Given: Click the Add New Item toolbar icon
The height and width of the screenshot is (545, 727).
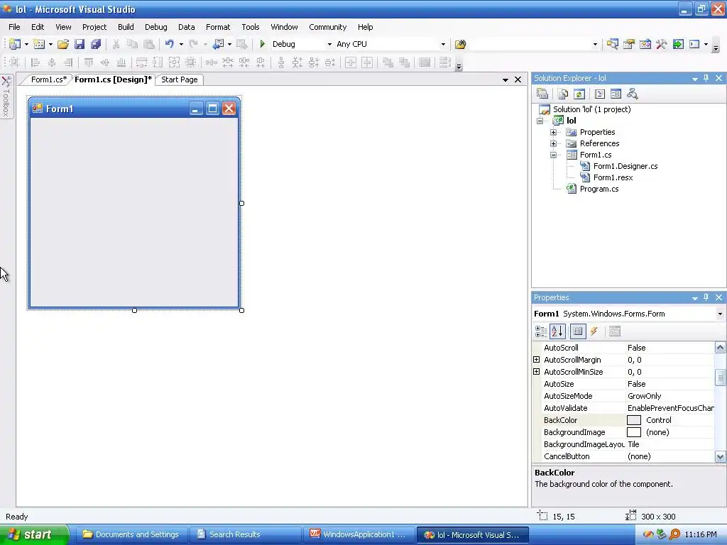Looking at the screenshot, I should tap(40, 44).
